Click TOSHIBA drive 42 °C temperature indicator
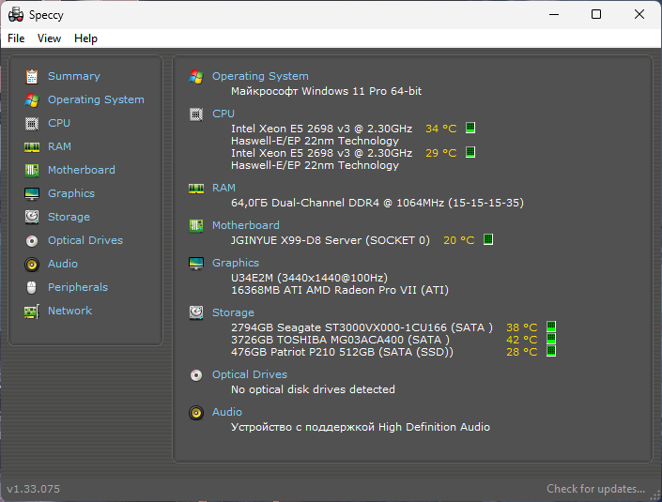This screenshot has height=502, width=662. tap(551, 339)
